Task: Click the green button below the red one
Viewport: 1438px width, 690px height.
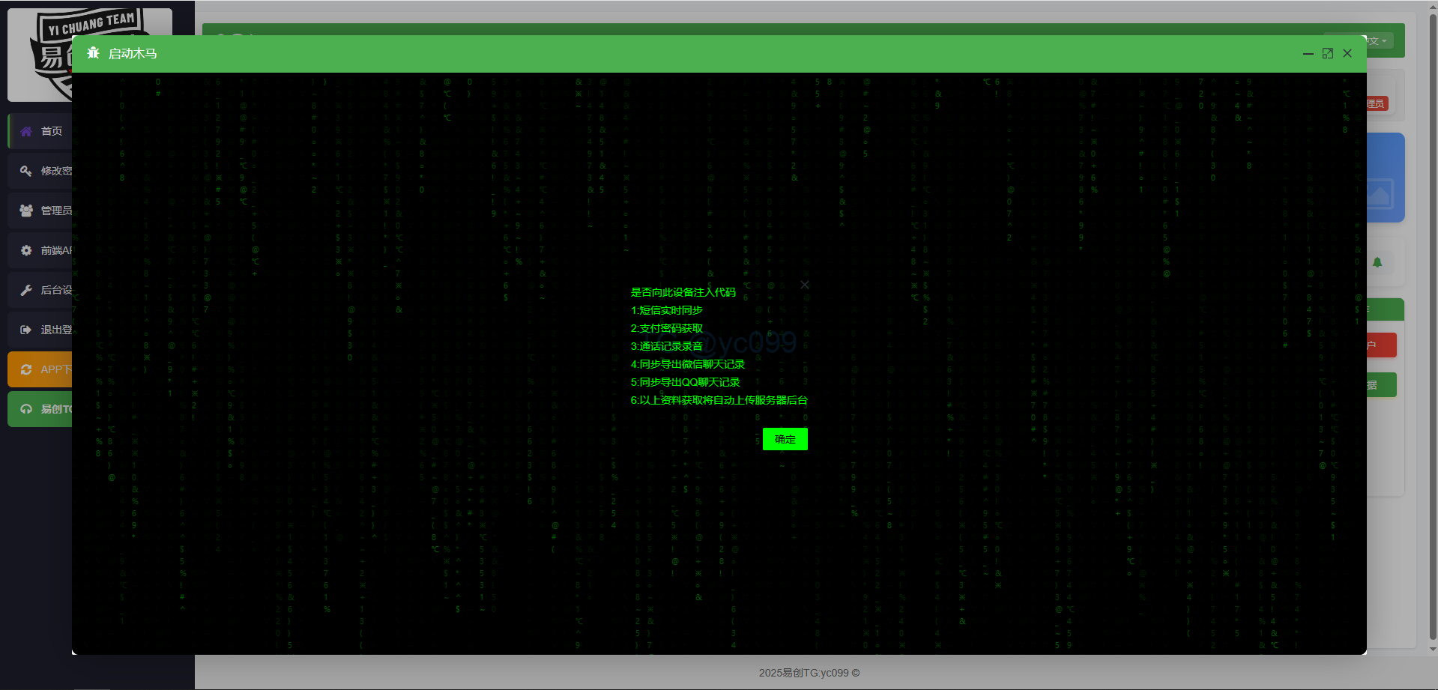Action: click(x=1381, y=385)
